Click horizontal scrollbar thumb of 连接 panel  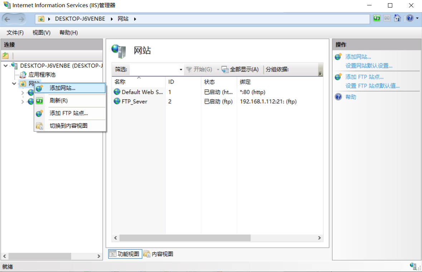click(40, 256)
